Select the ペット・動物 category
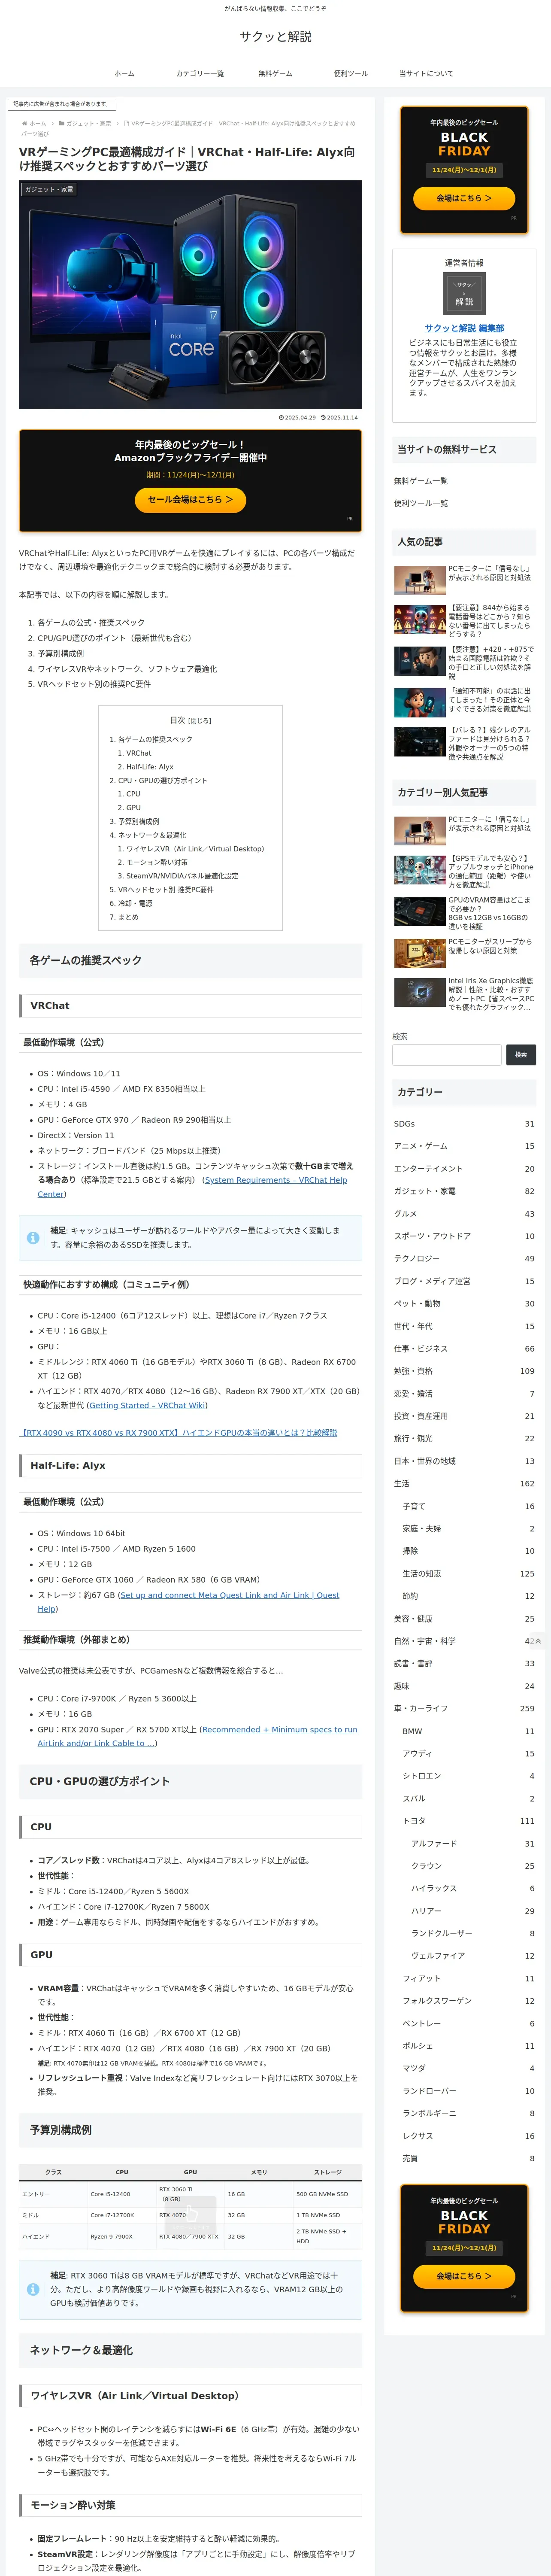Screen dimensions: 551x2576 pyautogui.click(x=464, y=1304)
